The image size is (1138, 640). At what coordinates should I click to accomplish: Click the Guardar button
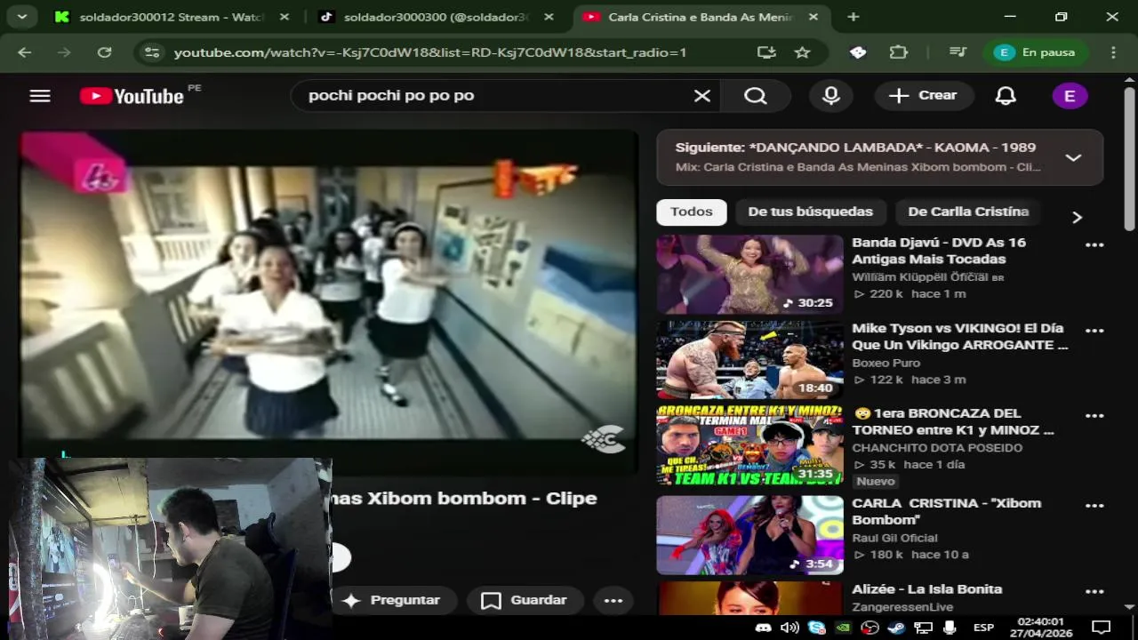525,601
